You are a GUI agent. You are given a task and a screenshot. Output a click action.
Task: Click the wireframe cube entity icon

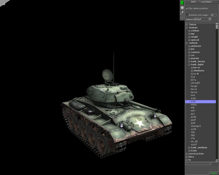pyautogui.click(x=182, y=18)
